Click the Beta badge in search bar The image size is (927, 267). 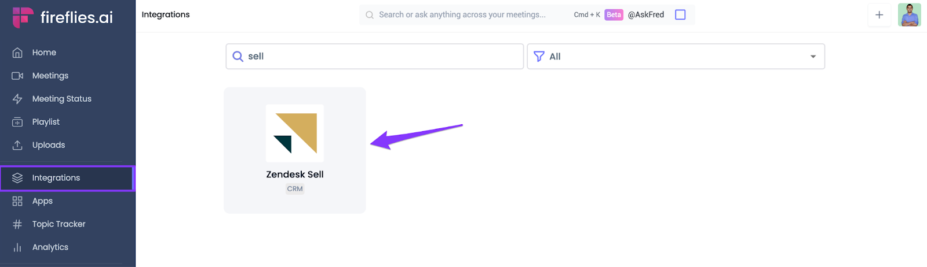(x=614, y=15)
